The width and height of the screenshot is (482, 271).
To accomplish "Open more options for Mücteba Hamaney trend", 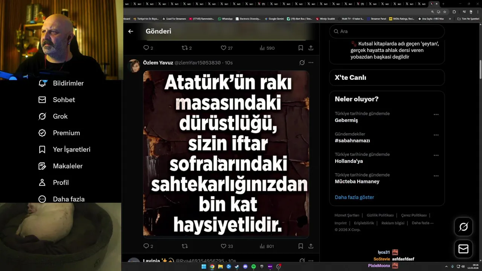I will point(436,176).
